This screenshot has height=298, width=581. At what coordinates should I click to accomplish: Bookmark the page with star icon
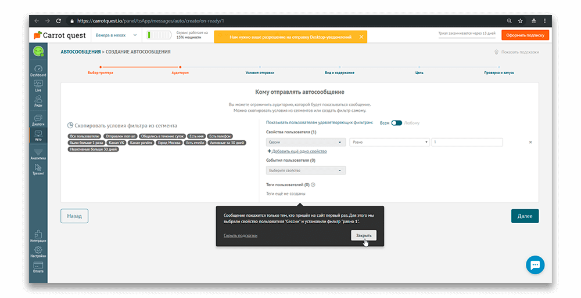[x=520, y=21]
